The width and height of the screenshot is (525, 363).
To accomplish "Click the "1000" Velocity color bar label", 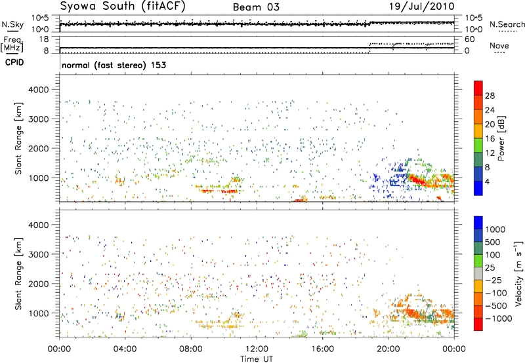I will tap(495, 229).
